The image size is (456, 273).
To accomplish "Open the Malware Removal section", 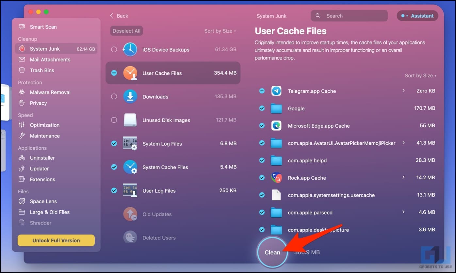I will [x=56, y=92].
